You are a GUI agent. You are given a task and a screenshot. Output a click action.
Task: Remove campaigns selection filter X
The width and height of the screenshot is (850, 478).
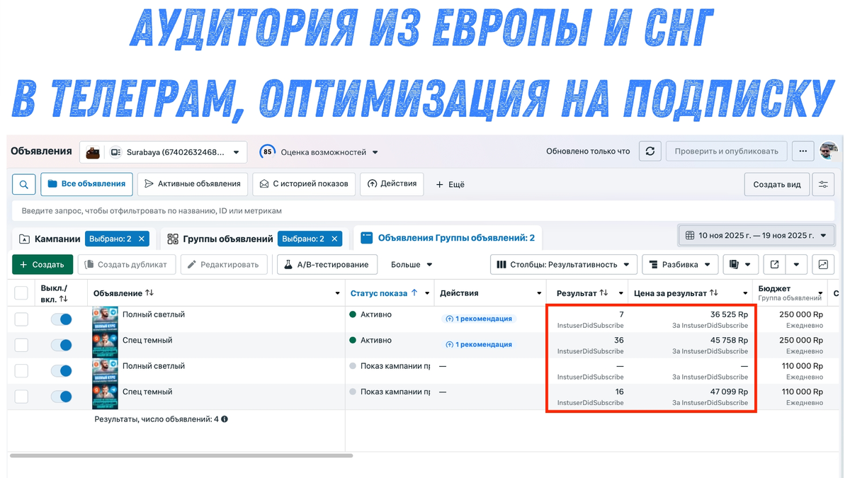tap(142, 239)
